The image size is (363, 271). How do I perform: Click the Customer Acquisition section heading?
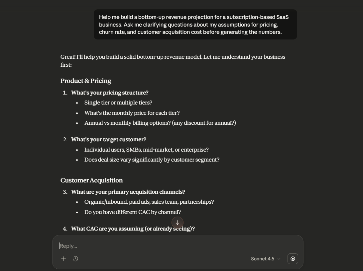(x=91, y=180)
